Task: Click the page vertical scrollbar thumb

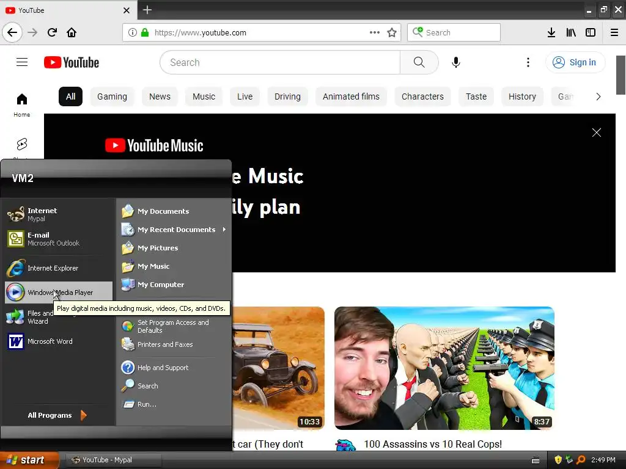Action: [621, 75]
